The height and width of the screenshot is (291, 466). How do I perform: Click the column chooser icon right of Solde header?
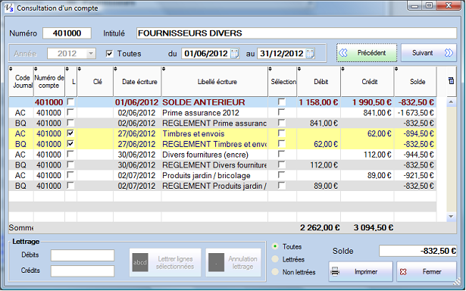[x=451, y=80]
